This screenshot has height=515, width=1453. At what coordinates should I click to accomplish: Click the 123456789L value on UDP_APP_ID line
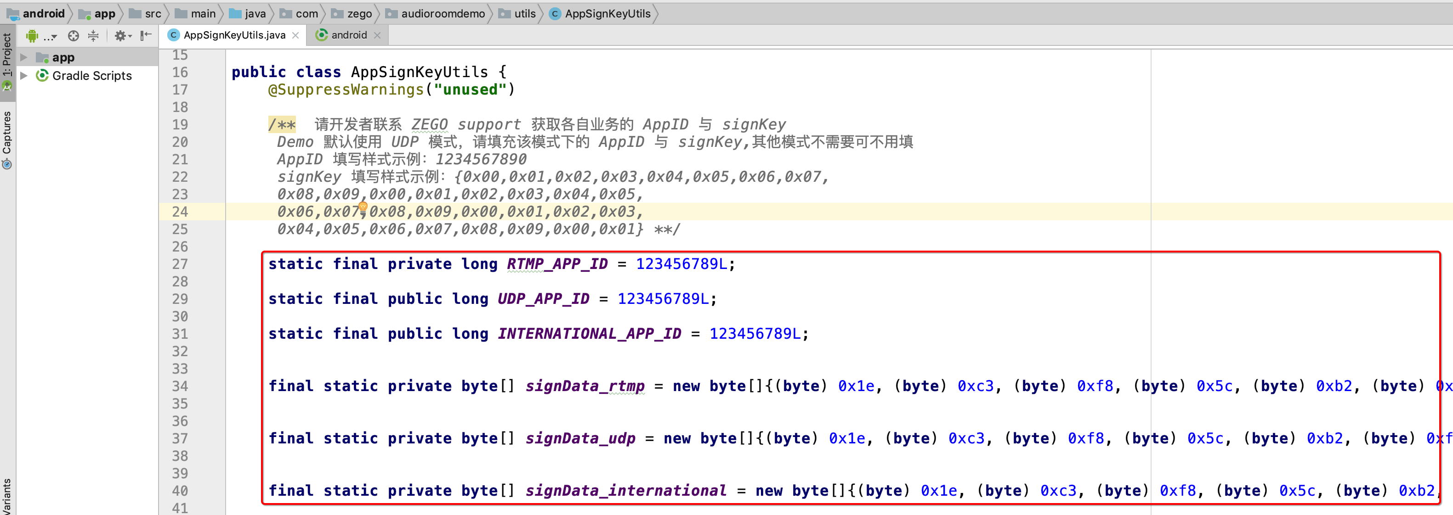pyautogui.click(x=663, y=299)
